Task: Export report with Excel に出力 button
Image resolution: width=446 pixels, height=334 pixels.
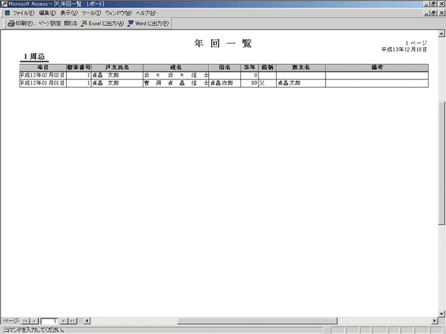Action: 102,23
